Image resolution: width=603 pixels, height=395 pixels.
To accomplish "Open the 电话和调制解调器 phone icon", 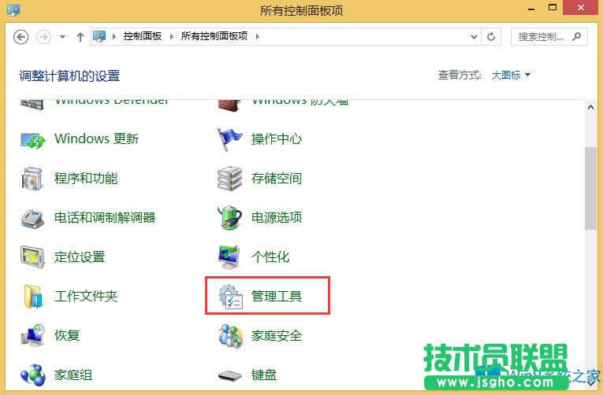I will pos(32,219).
